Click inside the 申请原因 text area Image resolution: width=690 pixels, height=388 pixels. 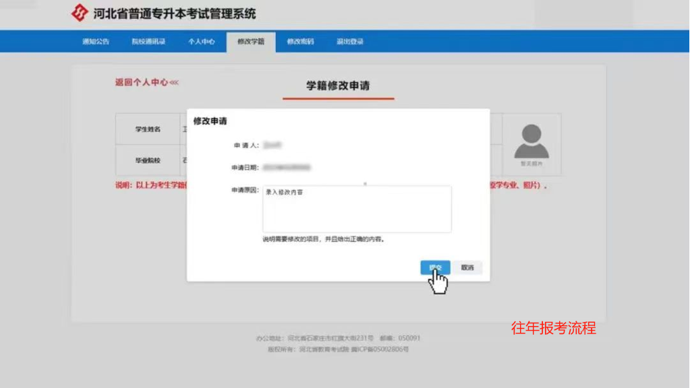[357, 209]
